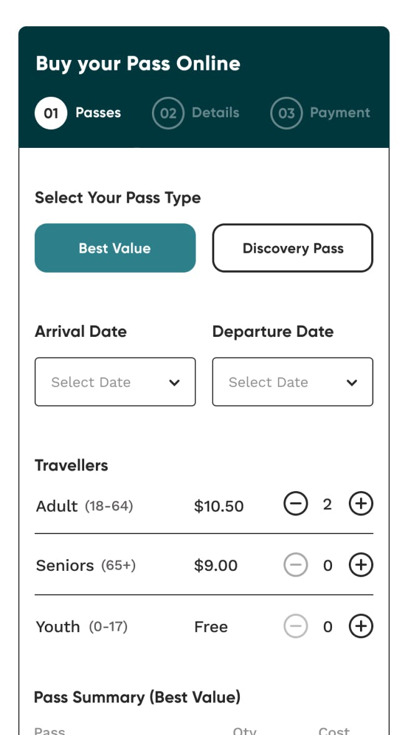Choose the Discovery Pass option
This screenshot has height=735, width=408.
click(293, 248)
